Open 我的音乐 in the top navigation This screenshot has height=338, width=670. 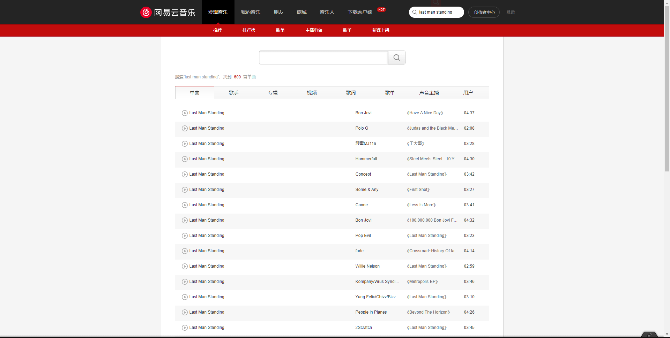[251, 12]
